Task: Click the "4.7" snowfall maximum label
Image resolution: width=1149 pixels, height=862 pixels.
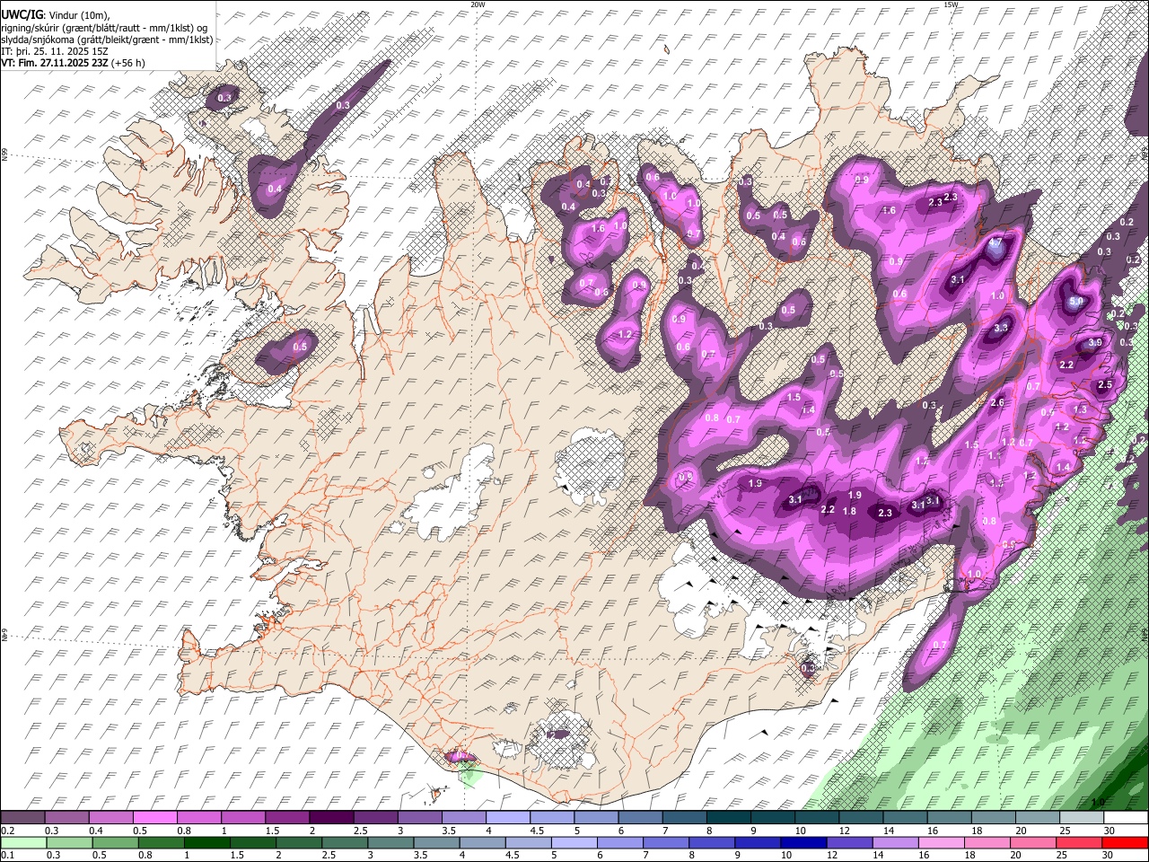Action: click(995, 242)
